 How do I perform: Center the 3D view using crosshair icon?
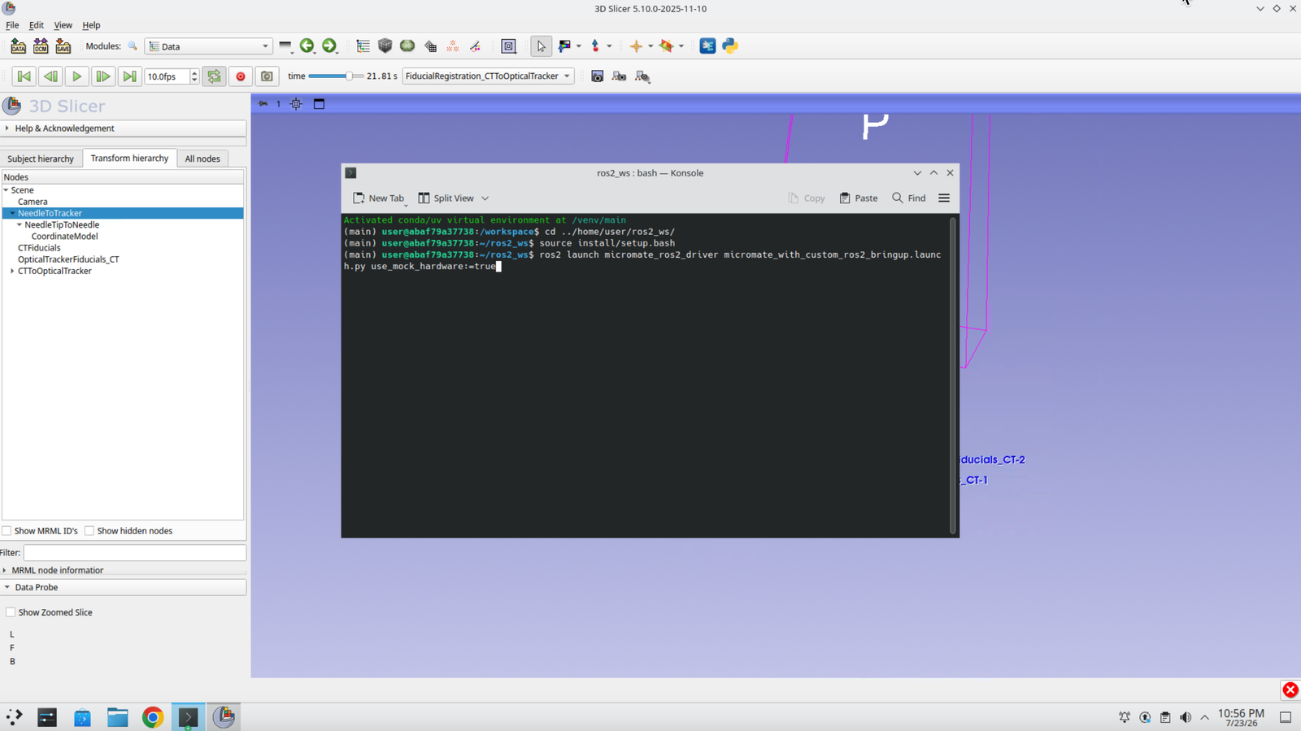(296, 104)
